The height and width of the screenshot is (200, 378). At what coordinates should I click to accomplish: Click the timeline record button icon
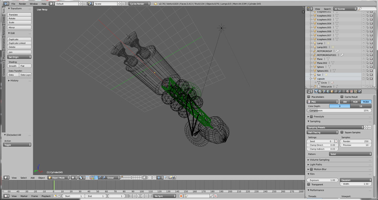pyautogui.click(x=180, y=196)
